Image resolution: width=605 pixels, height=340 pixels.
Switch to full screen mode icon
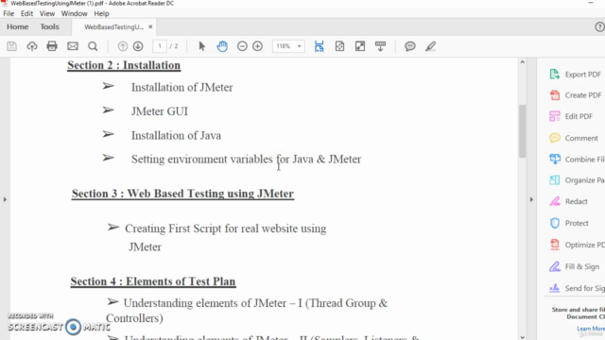coord(360,46)
